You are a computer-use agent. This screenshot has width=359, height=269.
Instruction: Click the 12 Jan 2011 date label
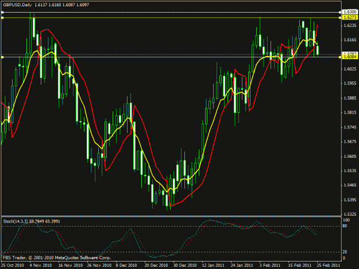[213, 265]
